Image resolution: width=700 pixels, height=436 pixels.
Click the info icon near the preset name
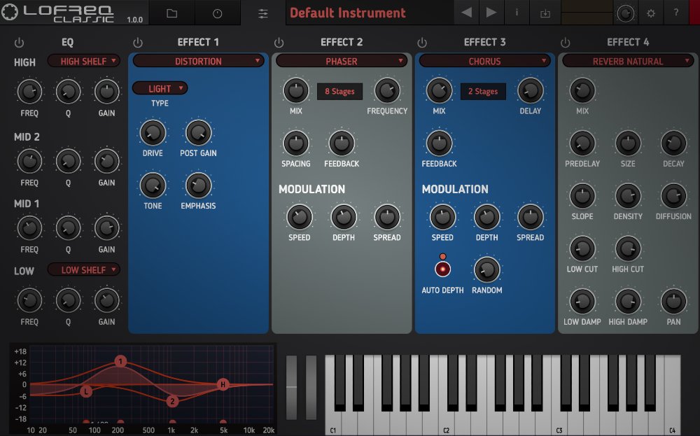click(517, 12)
